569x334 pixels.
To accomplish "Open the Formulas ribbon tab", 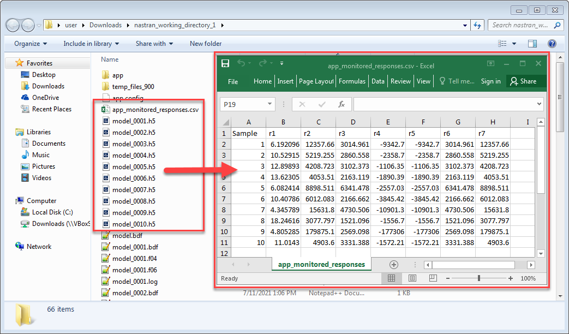I will [x=352, y=81].
